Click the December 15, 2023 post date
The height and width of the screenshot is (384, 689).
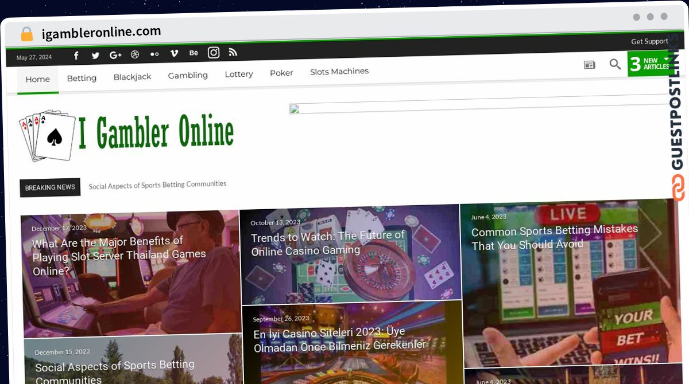63,352
